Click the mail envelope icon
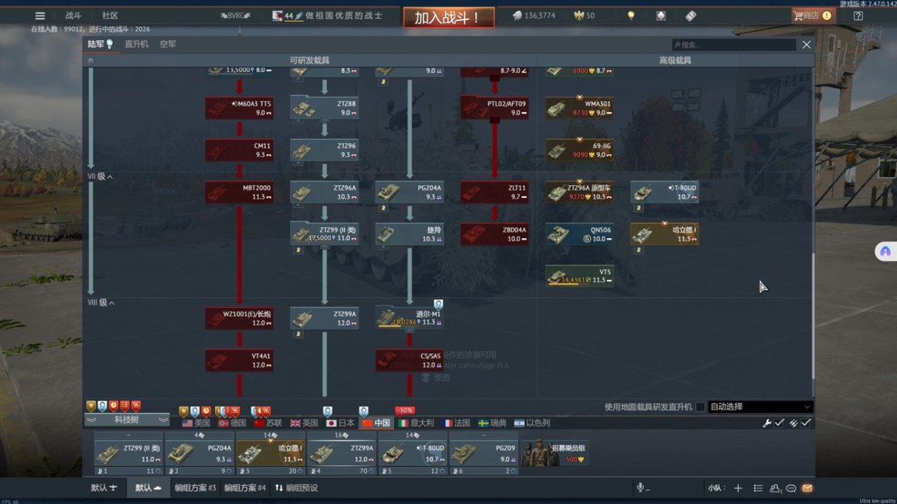The image size is (897, 504). [x=807, y=489]
